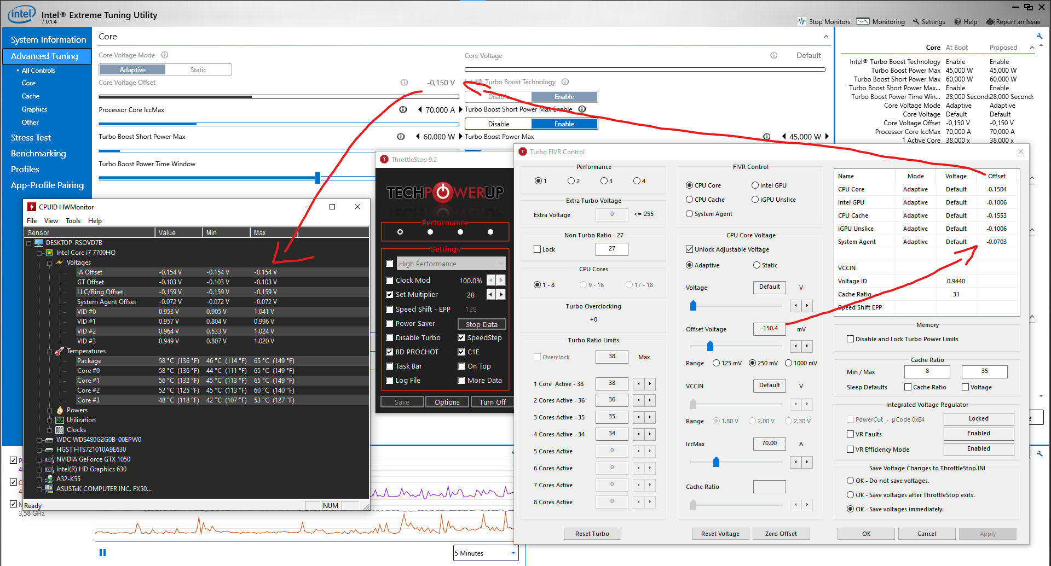The width and height of the screenshot is (1051, 566).
Task: Enable High Performance checkbox in ThrottleStop
Action: click(x=390, y=264)
